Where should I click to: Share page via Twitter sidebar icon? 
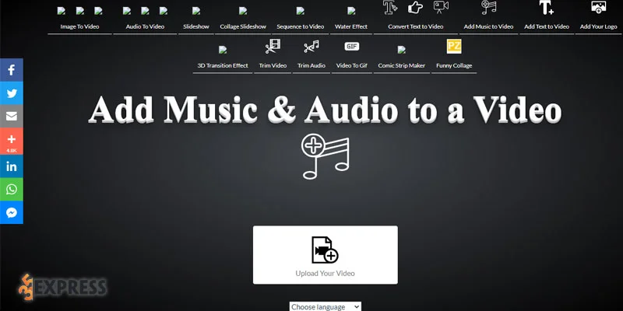pos(12,93)
